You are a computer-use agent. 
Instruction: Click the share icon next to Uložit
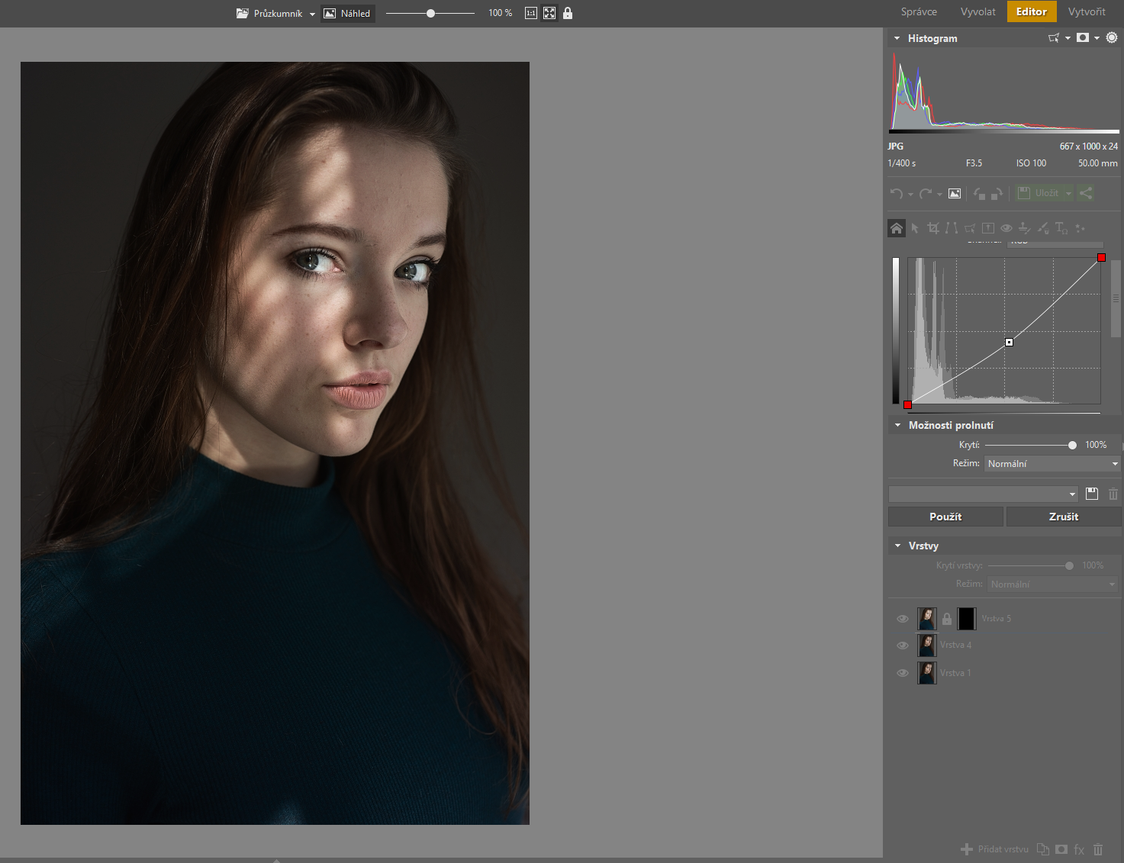1086,193
